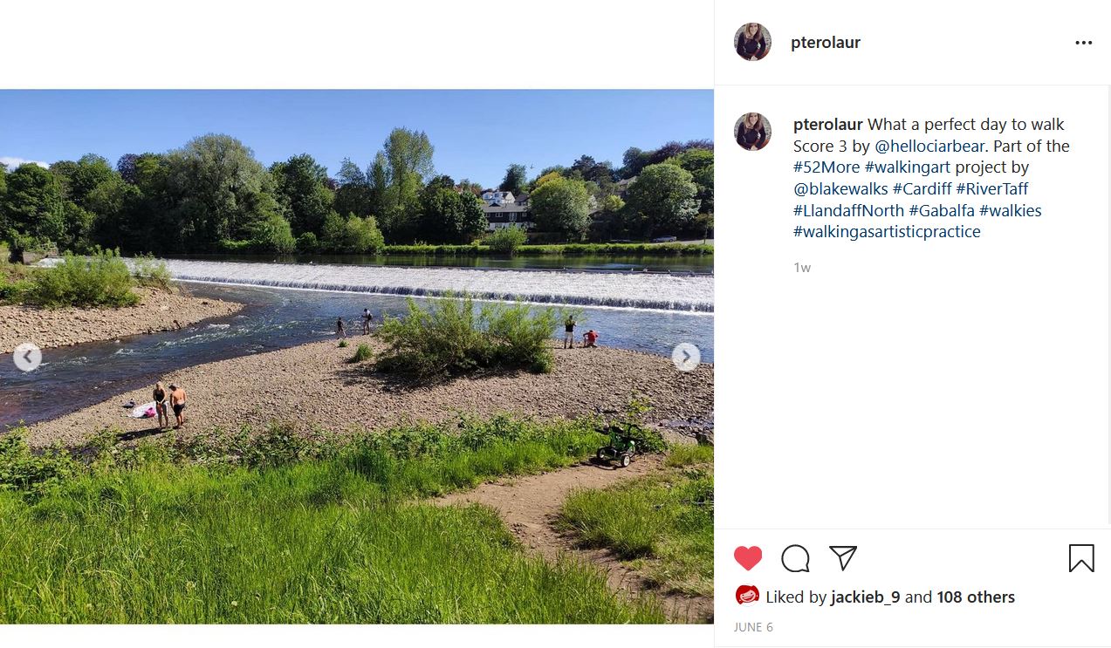Open the #52More hashtag
This screenshot has width=1111, height=648.
tap(826, 167)
